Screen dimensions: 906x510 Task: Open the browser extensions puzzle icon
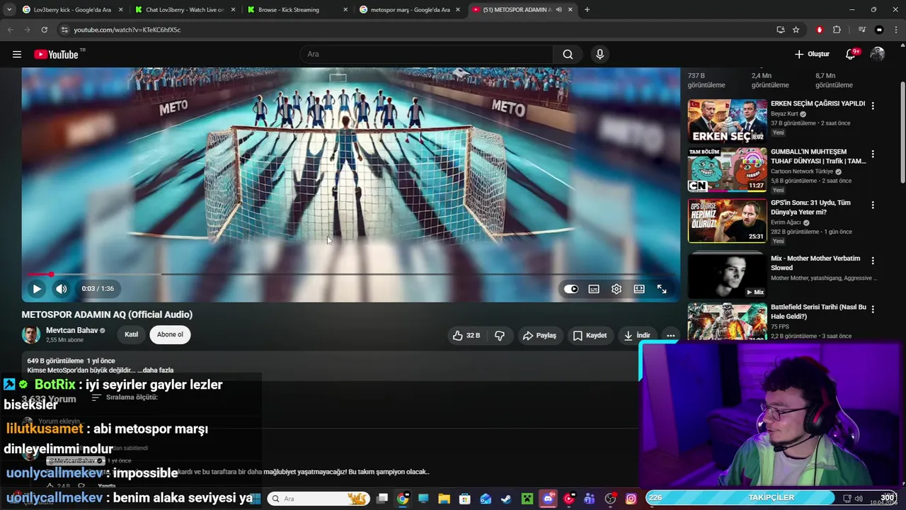[837, 30]
